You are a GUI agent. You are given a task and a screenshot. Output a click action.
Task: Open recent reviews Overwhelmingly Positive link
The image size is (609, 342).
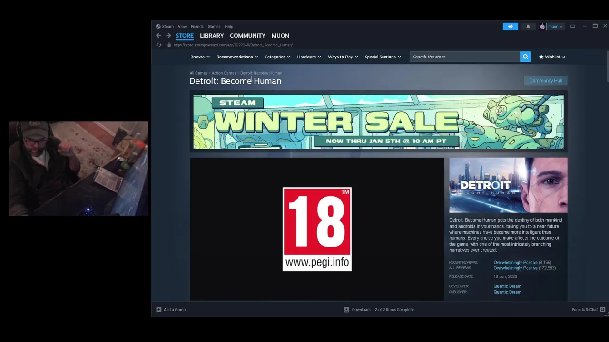click(515, 263)
